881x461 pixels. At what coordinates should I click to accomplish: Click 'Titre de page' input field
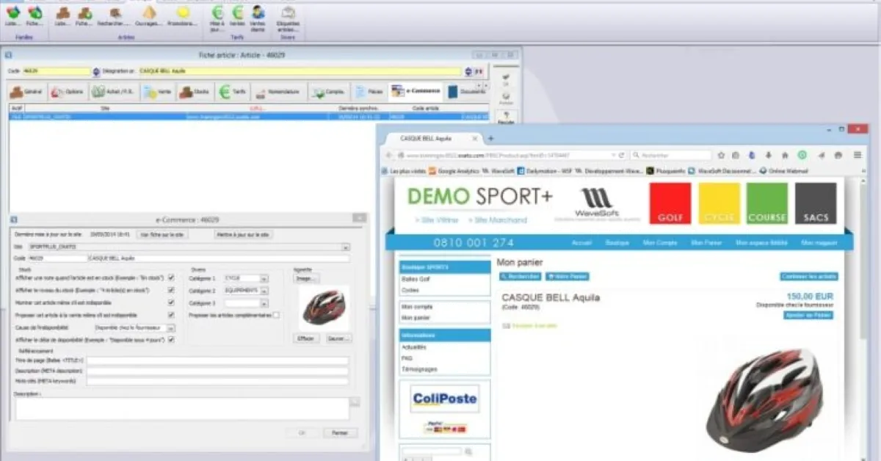(x=217, y=360)
